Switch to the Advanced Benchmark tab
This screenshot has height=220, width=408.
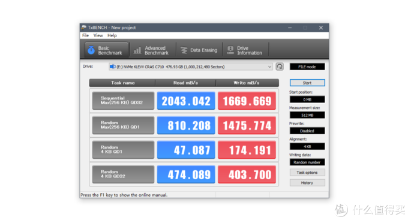(x=152, y=50)
